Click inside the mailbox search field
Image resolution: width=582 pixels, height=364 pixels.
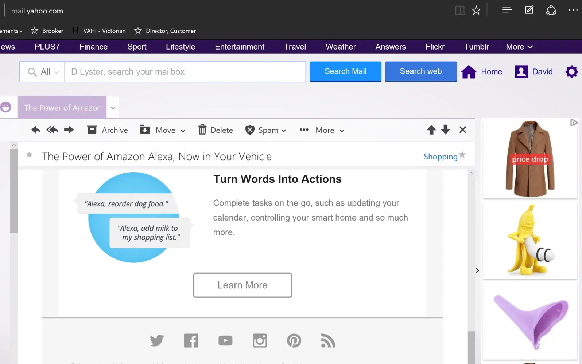(x=185, y=72)
